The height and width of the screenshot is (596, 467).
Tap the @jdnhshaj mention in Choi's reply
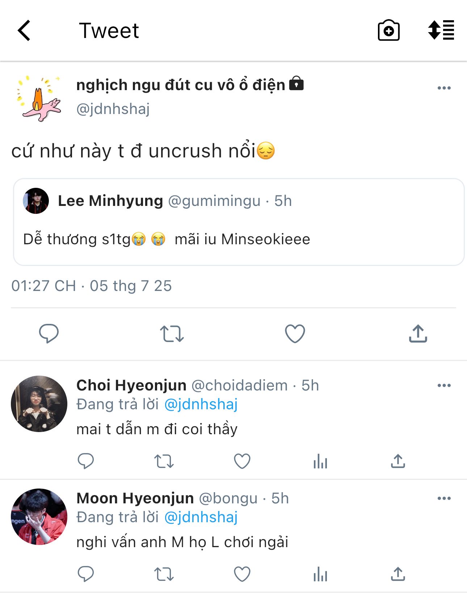[201, 404]
